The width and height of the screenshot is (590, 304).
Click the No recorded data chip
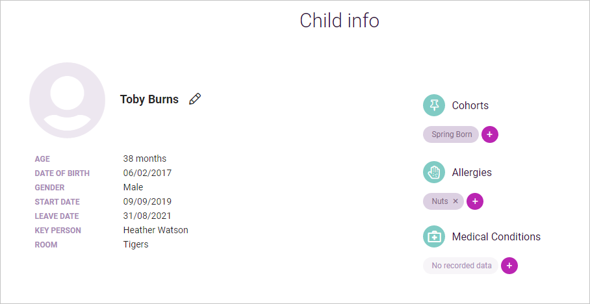coord(461,266)
